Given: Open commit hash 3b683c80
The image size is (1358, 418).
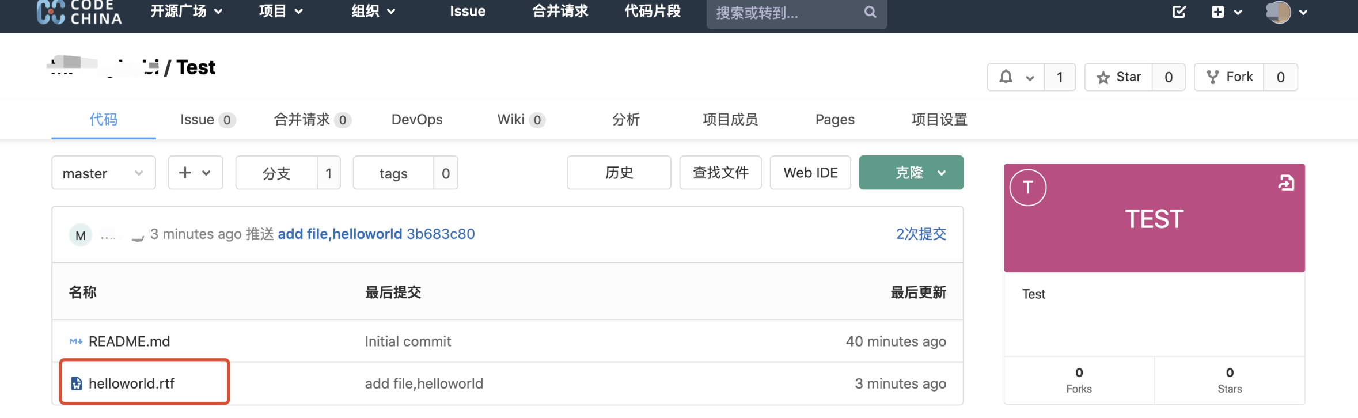Looking at the screenshot, I should [x=441, y=234].
